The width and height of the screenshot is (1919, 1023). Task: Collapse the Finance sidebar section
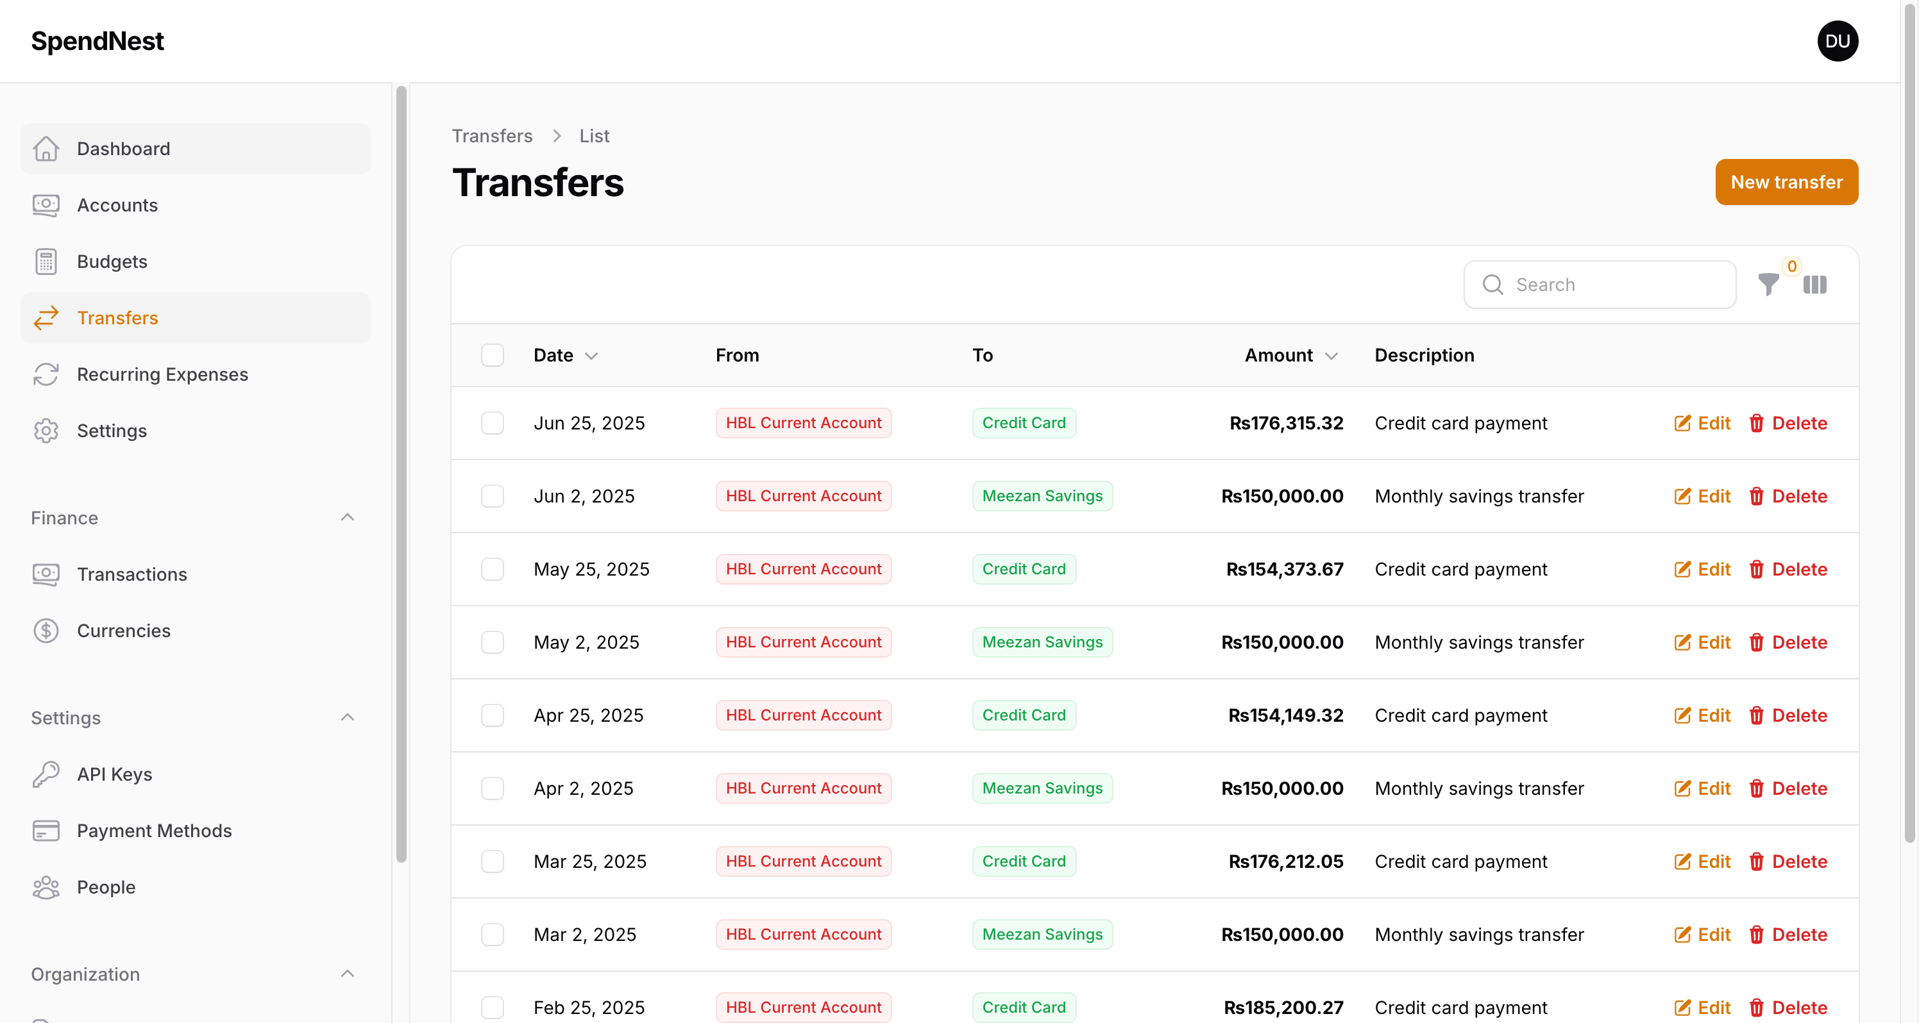347,517
